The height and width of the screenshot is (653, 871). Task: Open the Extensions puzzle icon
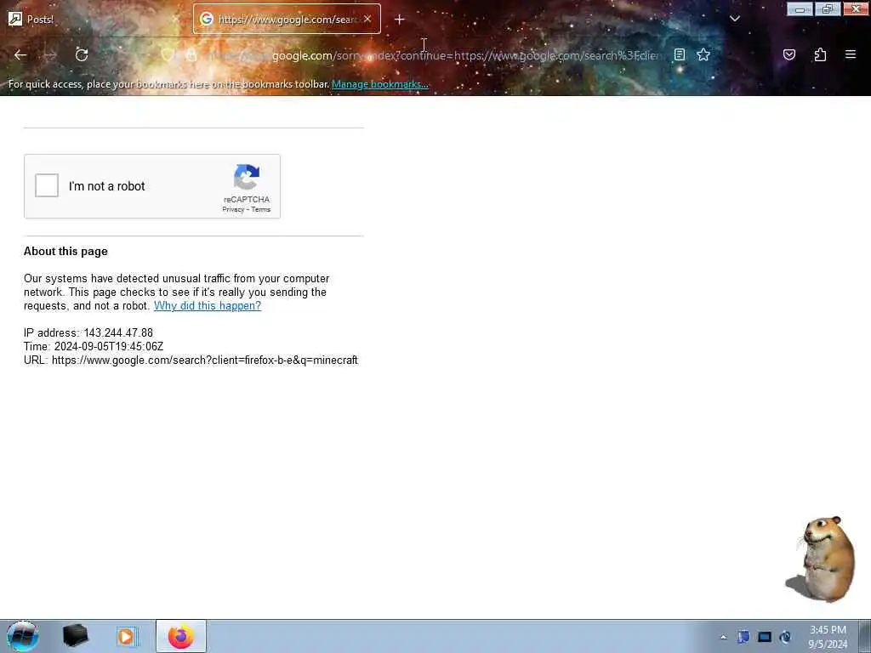pyautogui.click(x=821, y=54)
